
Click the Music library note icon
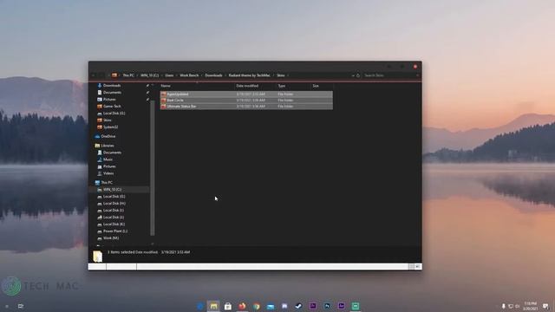click(x=100, y=159)
